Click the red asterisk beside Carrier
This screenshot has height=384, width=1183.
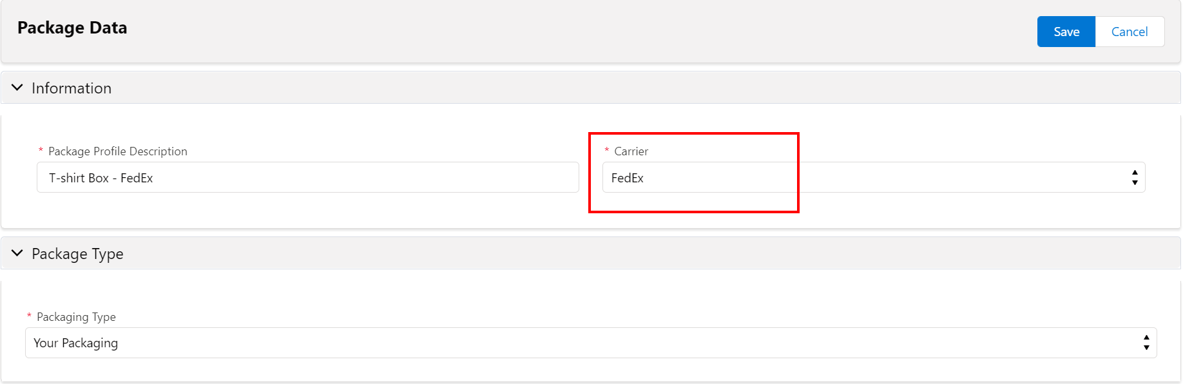tap(606, 150)
